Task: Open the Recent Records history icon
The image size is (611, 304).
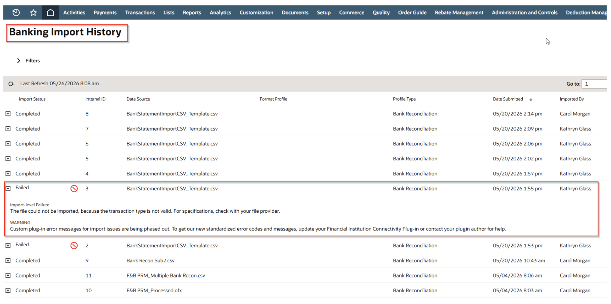Action: tap(16, 13)
